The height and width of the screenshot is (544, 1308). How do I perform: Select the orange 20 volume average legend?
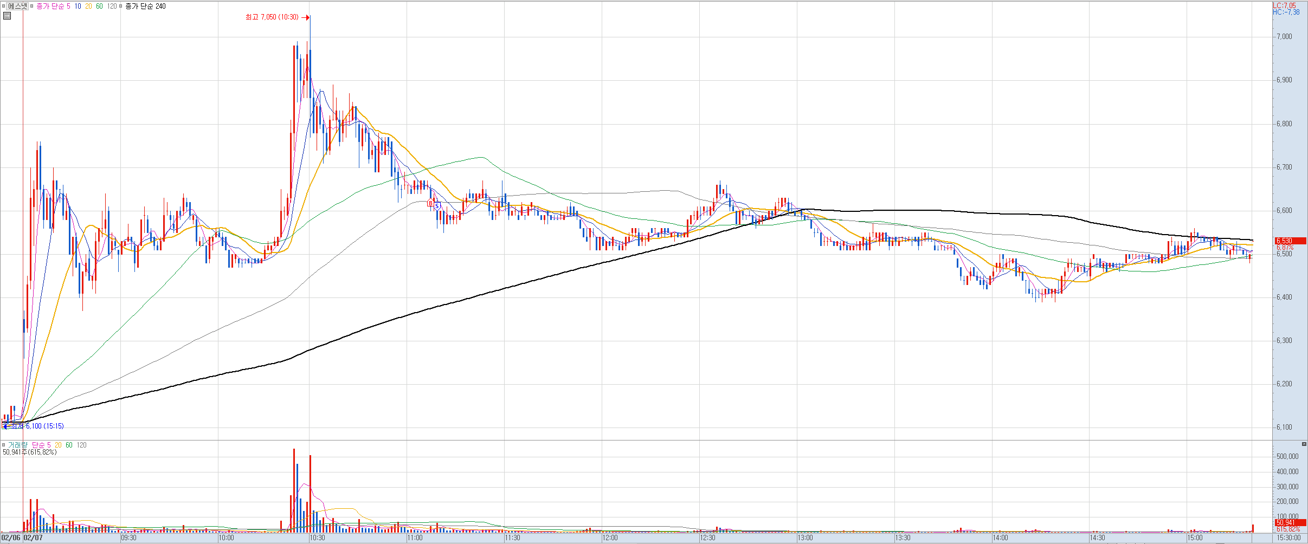(58, 445)
